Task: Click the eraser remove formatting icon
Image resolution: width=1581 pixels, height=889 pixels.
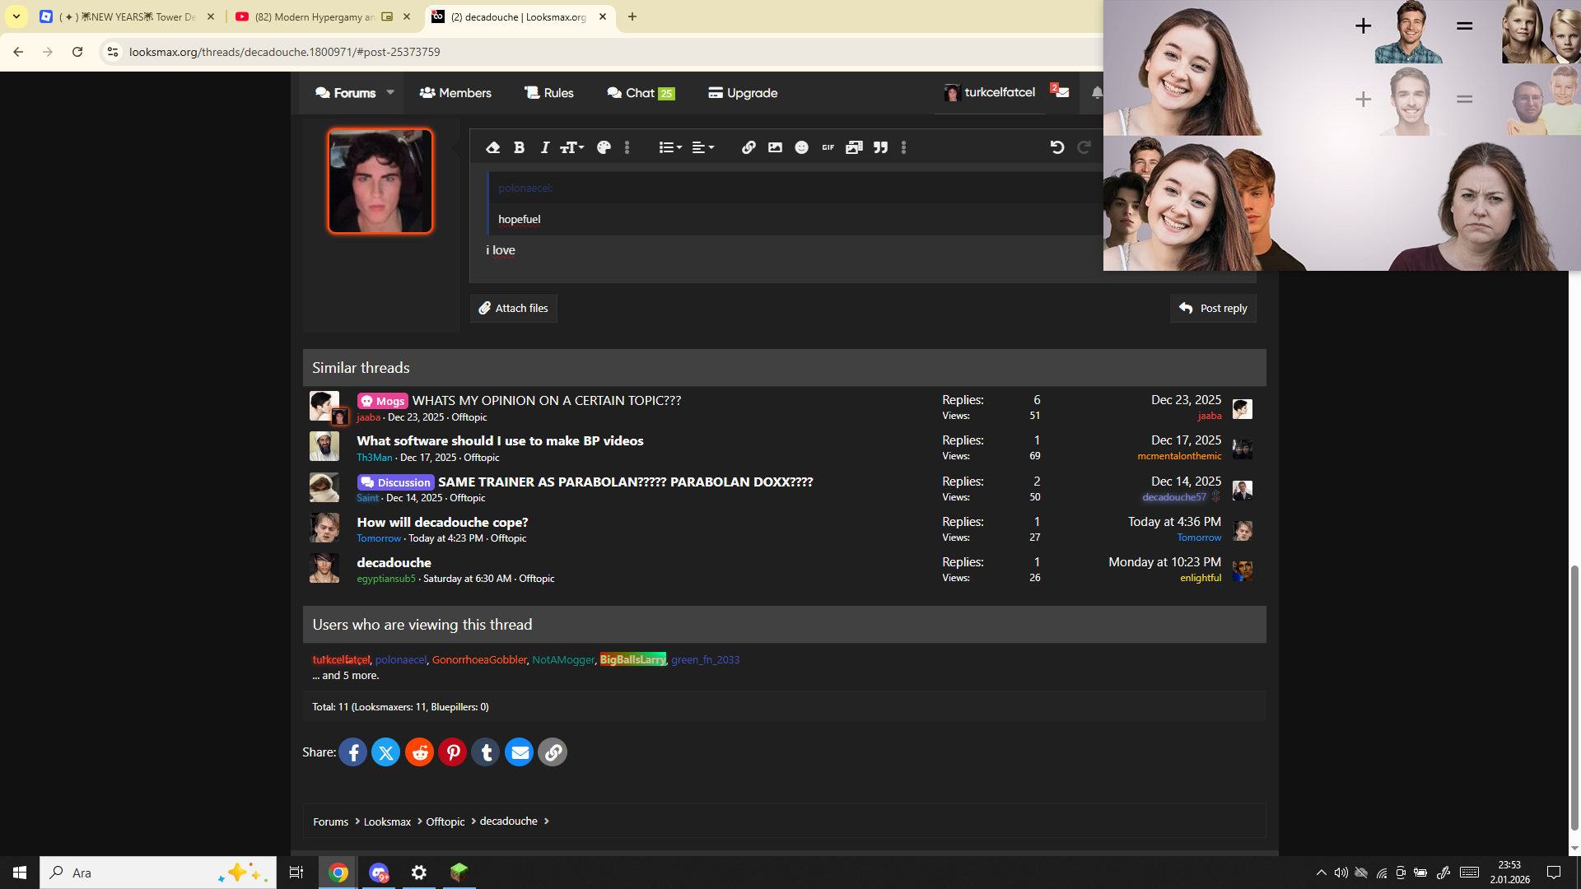Action: pos(492,147)
